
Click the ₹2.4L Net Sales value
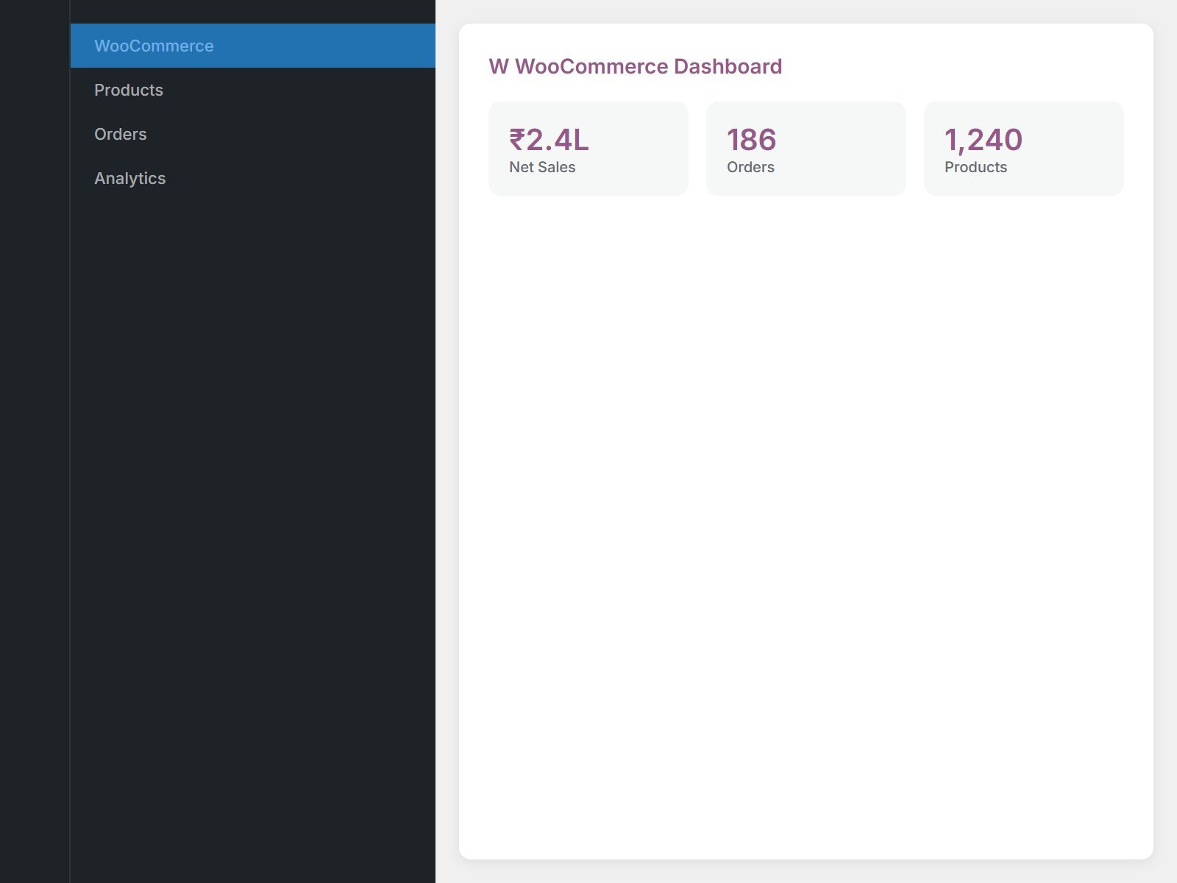point(549,140)
